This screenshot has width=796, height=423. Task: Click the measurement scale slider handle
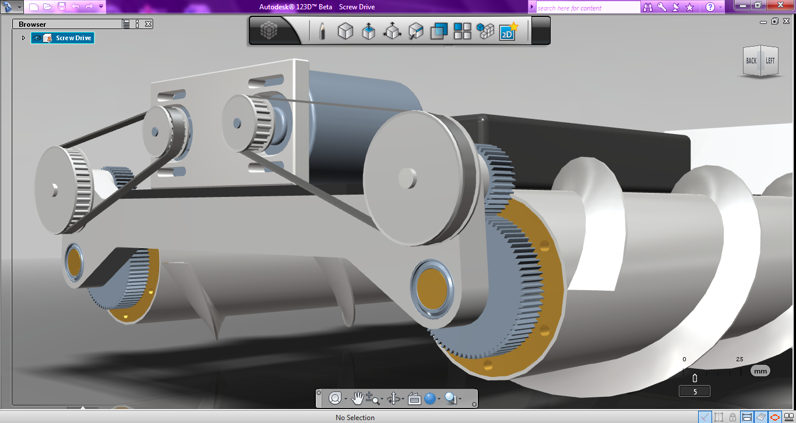(695, 378)
